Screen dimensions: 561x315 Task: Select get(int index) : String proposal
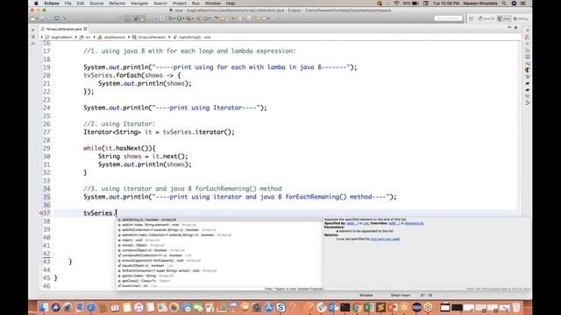tap(219, 276)
